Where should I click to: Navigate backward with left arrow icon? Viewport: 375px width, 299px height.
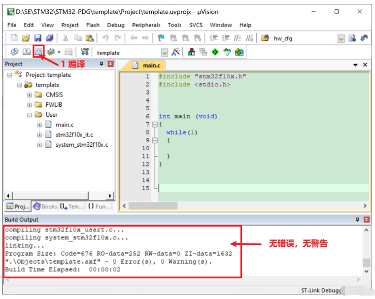(x=134, y=38)
